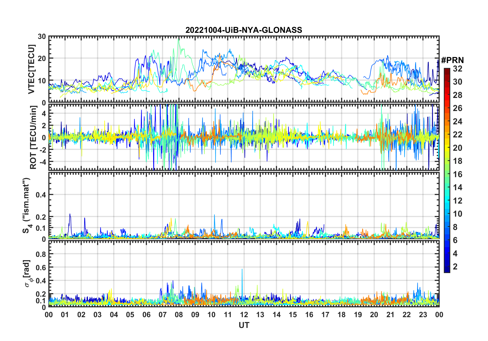Select the plot title 20221004-UiB-NYA-GLONASS
The height and width of the screenshot is (341, 488).
[x=244, y=30]
